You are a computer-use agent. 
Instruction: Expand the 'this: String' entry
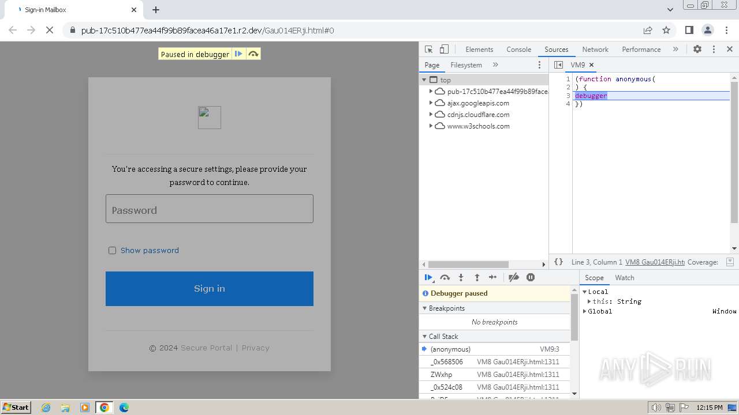589,301
